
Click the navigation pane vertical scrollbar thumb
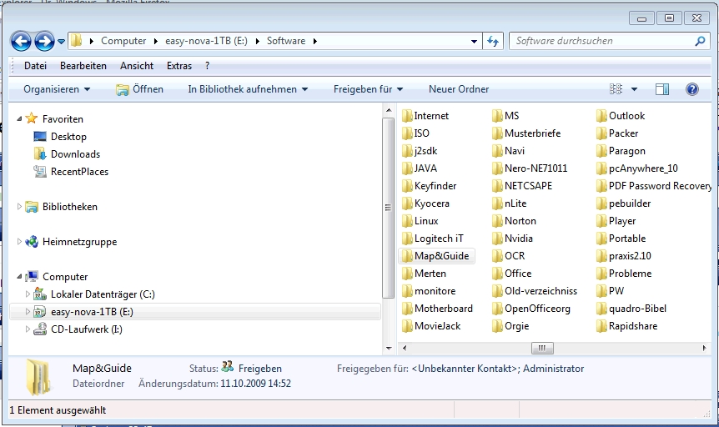pyautogui.click(x=388, y=208)
